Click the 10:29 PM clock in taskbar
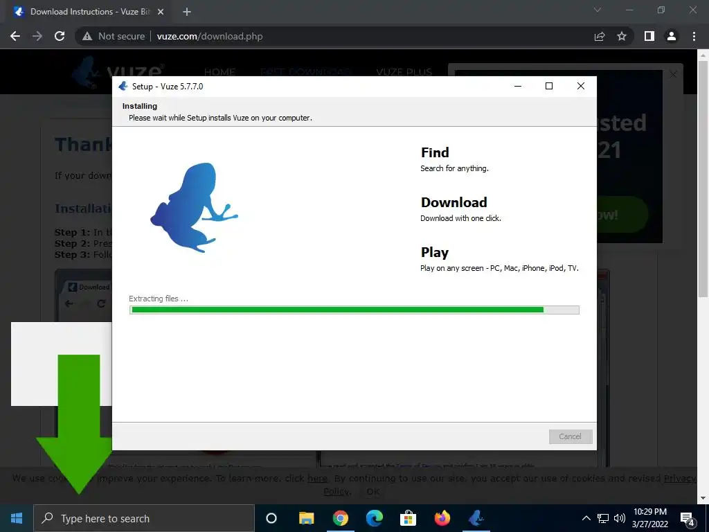Screen dimensions: 709x532 [650, 512]
